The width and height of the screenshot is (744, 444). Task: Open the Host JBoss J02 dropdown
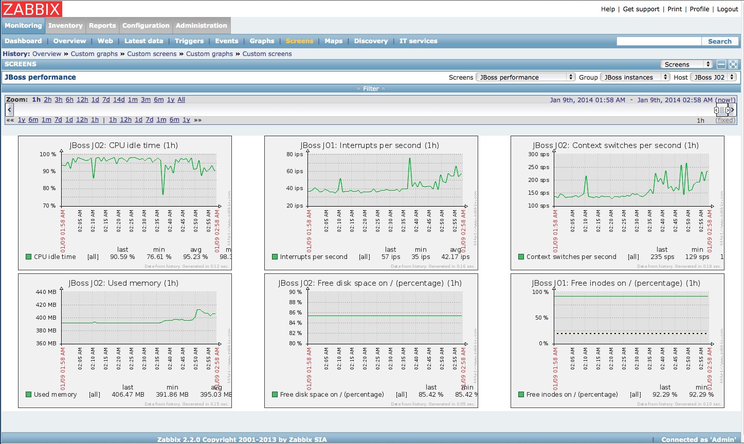(x=714, y=77)
